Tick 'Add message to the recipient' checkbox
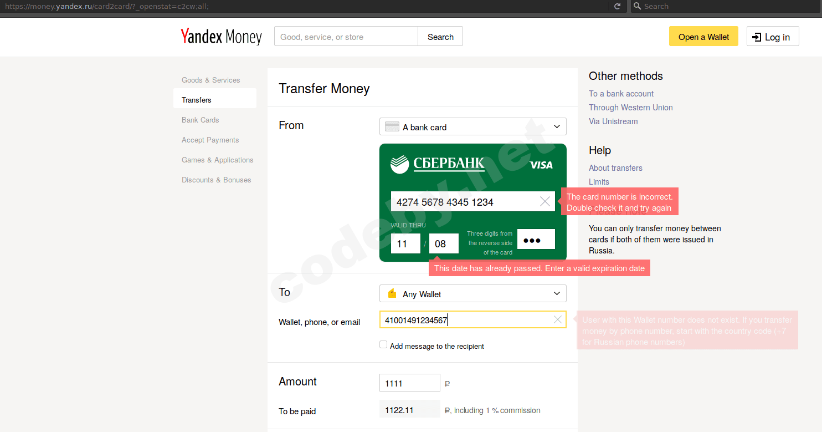 (x=383, y=345)
